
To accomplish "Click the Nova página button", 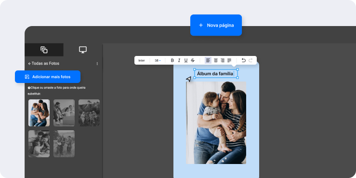I will 216,25.
